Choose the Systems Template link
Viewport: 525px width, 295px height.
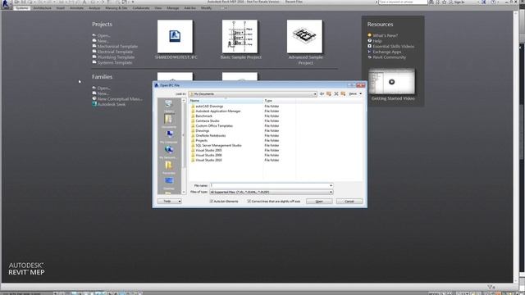(x=115, y=62)
